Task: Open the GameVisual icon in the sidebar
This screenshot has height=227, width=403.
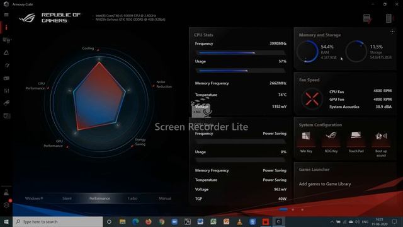Action: [x=7, y=66]
